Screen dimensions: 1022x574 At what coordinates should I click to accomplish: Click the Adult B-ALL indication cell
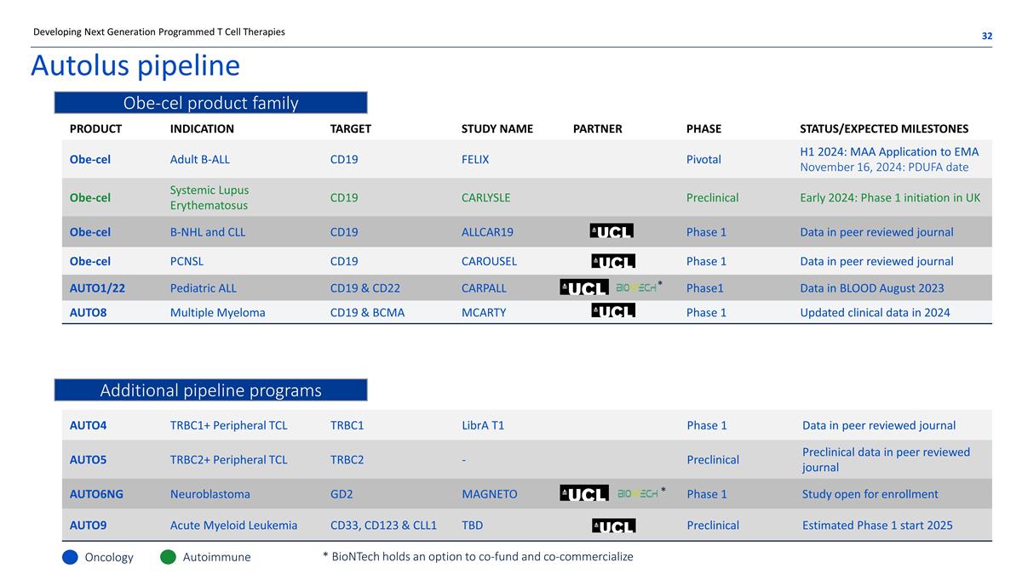tap(200, 159)
